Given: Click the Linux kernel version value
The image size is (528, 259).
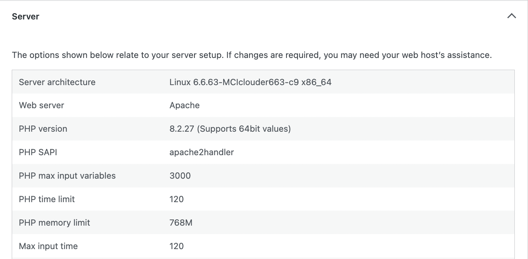Looking at the screenshot, I should point(250,82).
